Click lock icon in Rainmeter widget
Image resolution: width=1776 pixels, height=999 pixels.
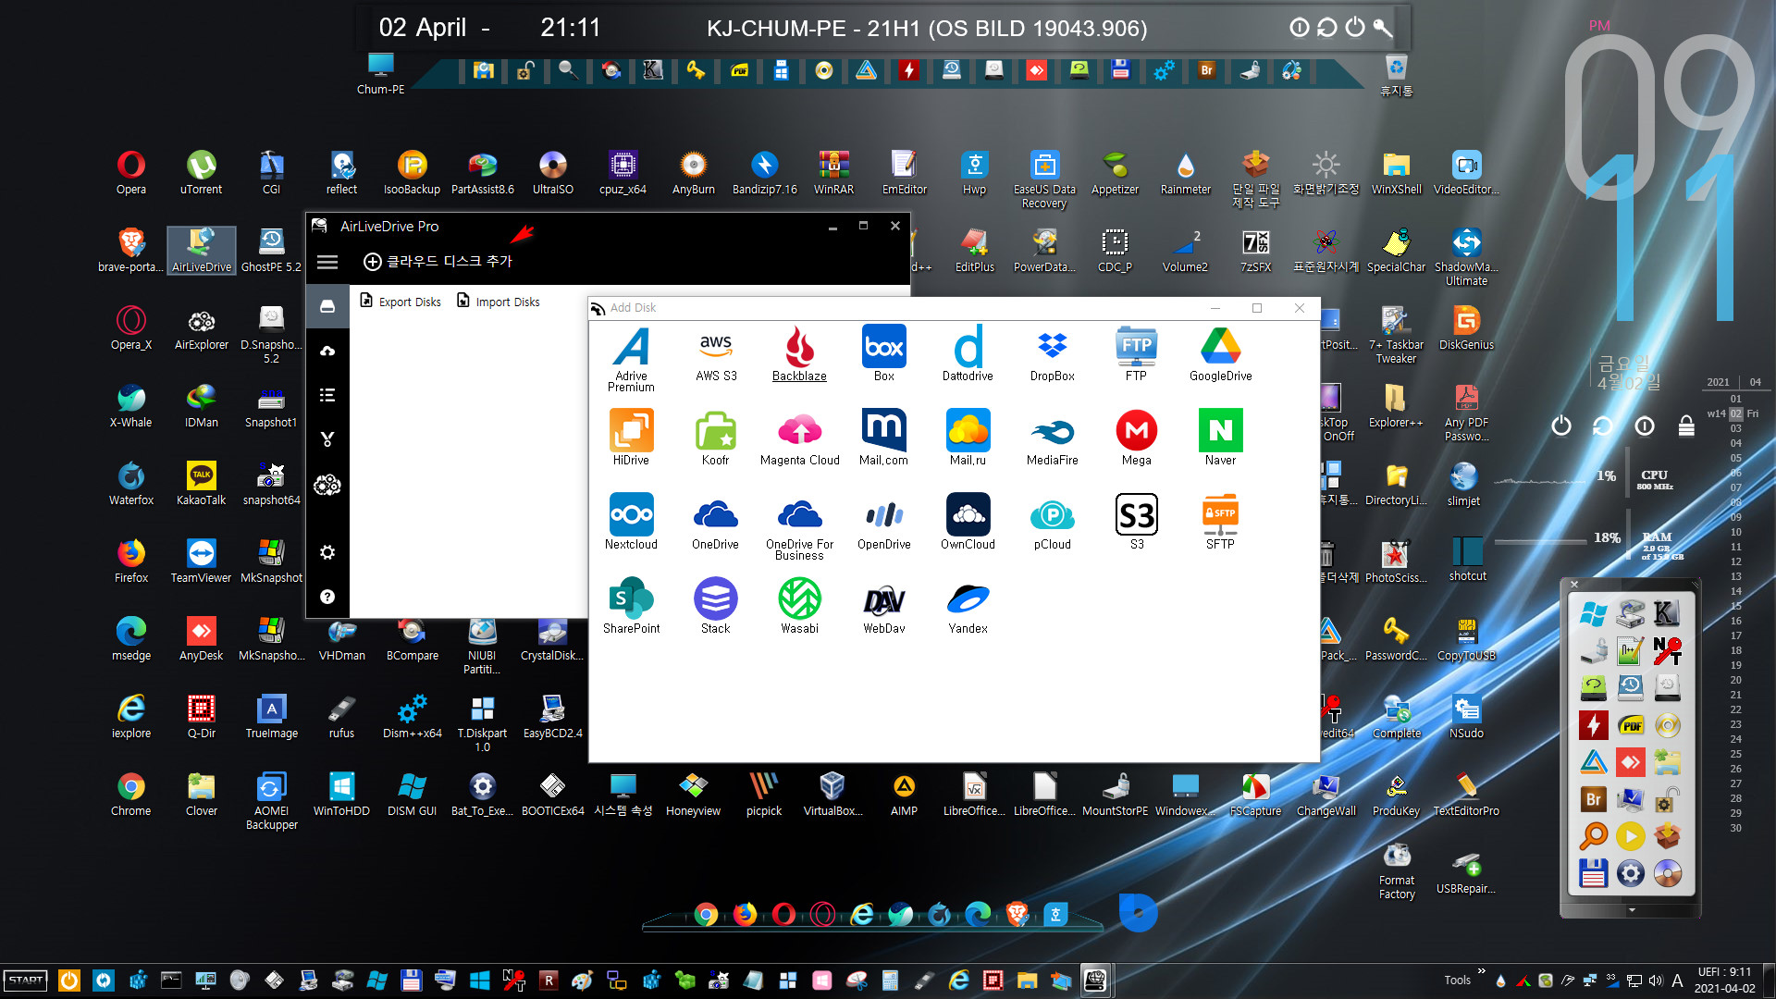[1686, 425]
